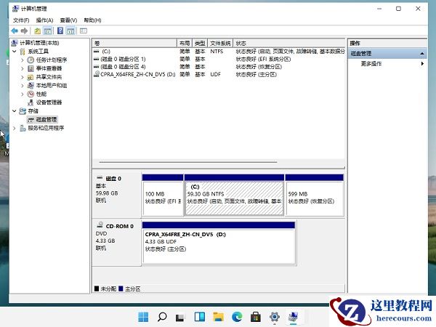
Task: Open the 帮助(H) menu
Action: [92, 20]
